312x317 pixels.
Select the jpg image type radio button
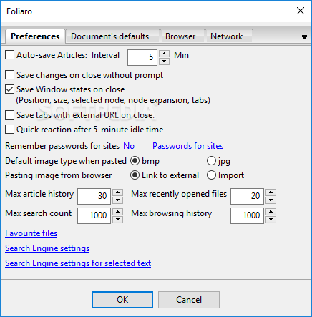pos(211,161)
